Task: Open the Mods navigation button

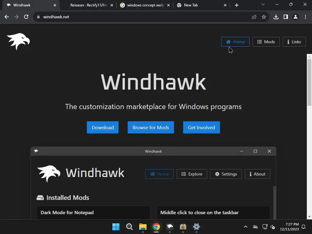Action: (266, 42)
